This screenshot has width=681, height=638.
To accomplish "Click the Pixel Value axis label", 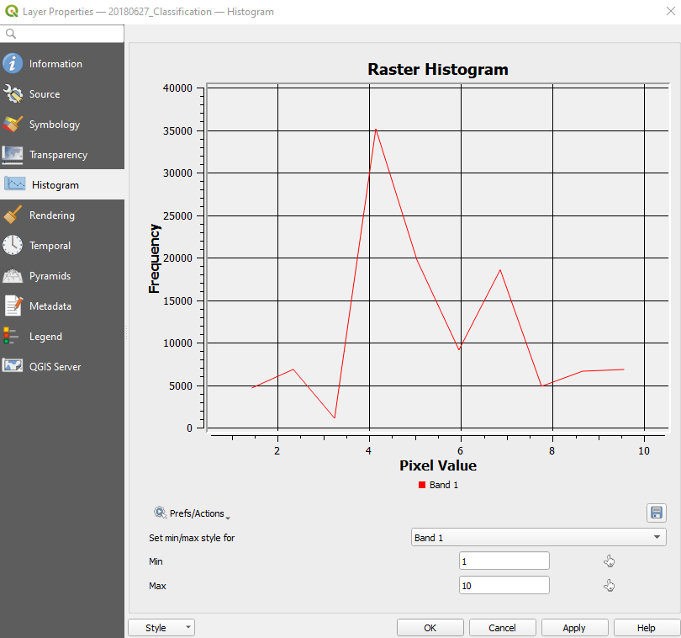I will click(438, 465).
